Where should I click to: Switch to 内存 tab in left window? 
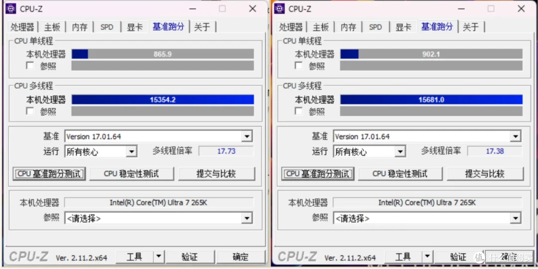(80, 27)
